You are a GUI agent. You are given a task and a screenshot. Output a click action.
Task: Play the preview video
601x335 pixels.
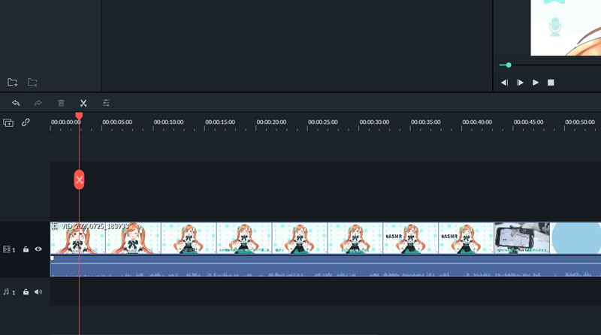click(536, 83)
